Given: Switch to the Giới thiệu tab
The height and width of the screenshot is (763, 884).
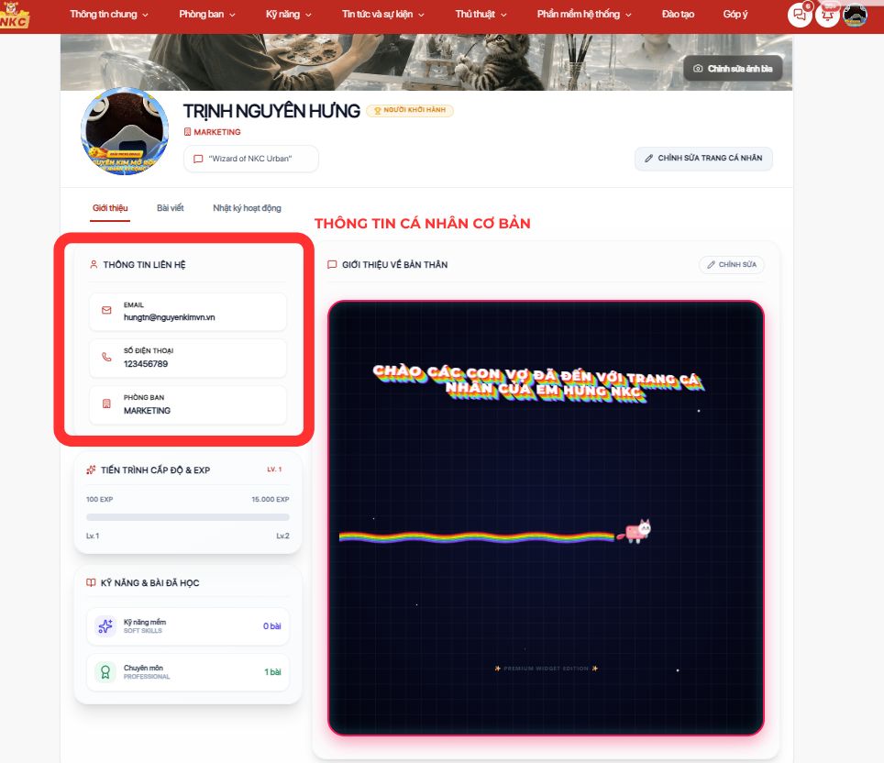Looking at the screenshot, I should coord(110,208).
